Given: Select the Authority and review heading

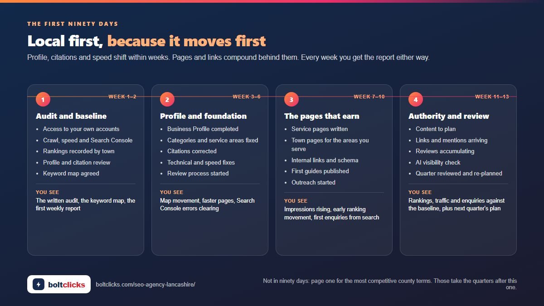Looking at the screenshot, I should click(449, 116).
